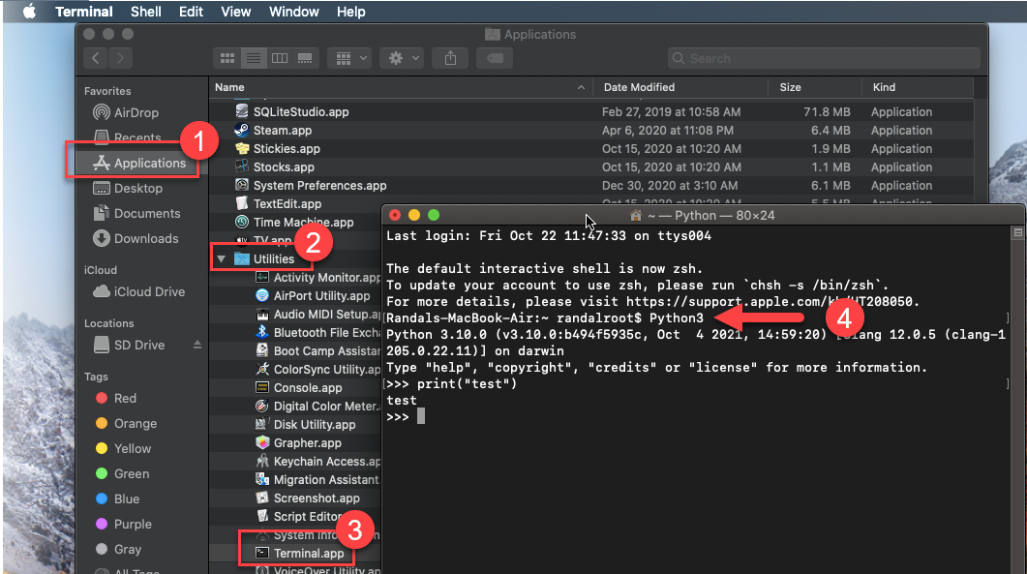This screenshot has width=1027, height=574.
Task: Select the Blue tag
Action: [117, 499]
